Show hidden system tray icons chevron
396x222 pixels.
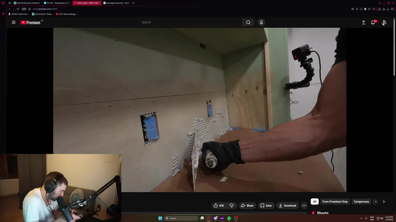pyautogui.click(x=361, y=218)
